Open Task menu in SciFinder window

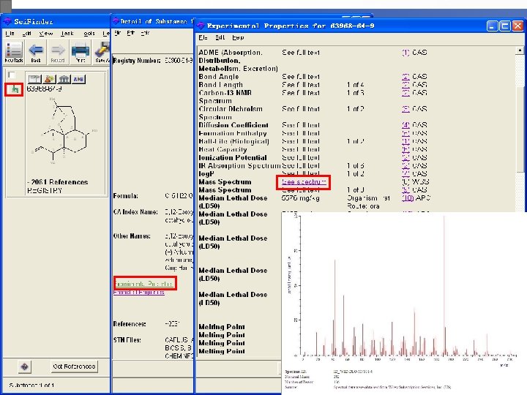pyautogui.click(x=67, y=34)
